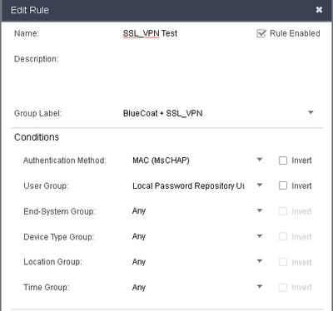Expand the Authentication Method dropdown arrow

click(x=260, y=160)
